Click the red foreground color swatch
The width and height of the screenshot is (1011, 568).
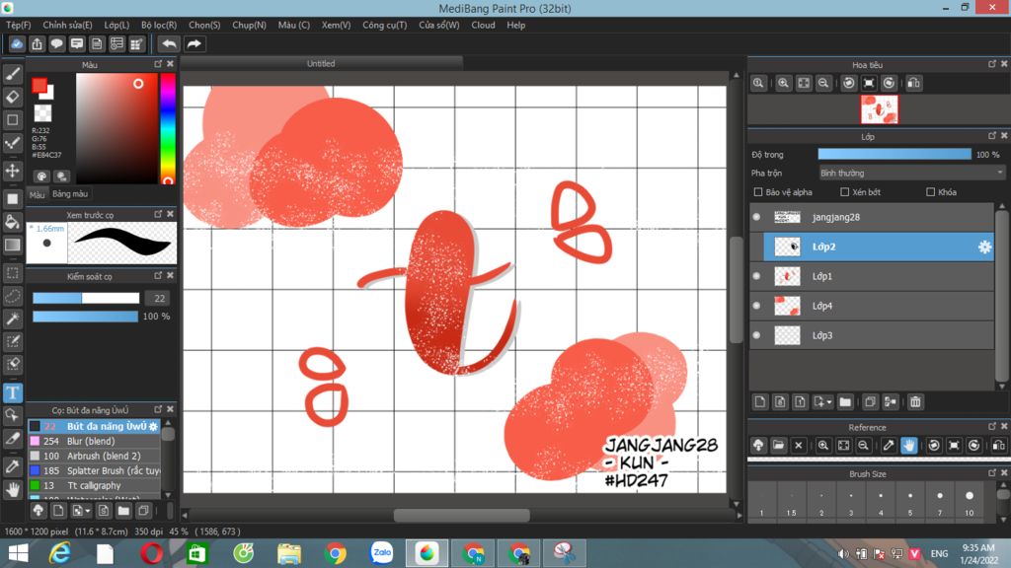click(39, 86)
